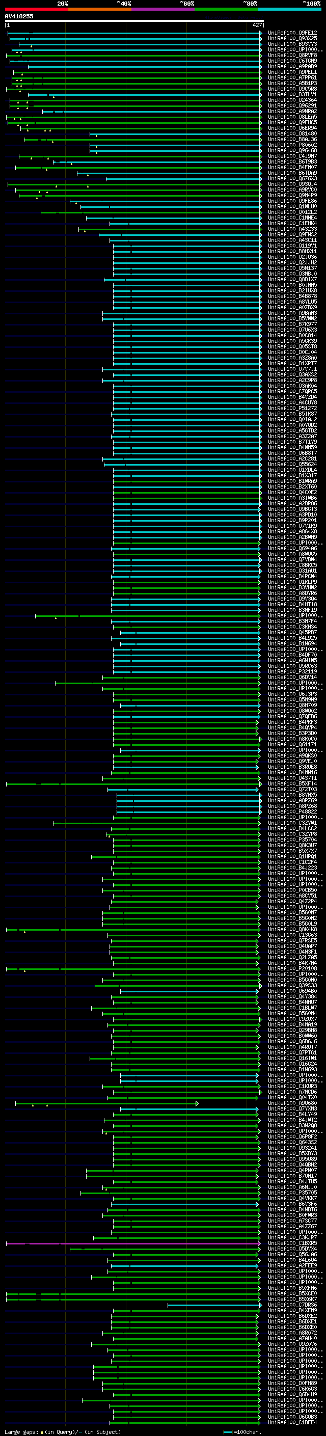Screen dimensions: 326x1436
Task: Click hit label UniRef100_Q55624
Action: pyautogui.click(x=292, y=465)
